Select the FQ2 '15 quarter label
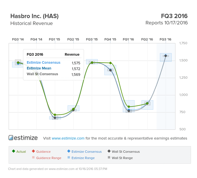 pos(73,39)
